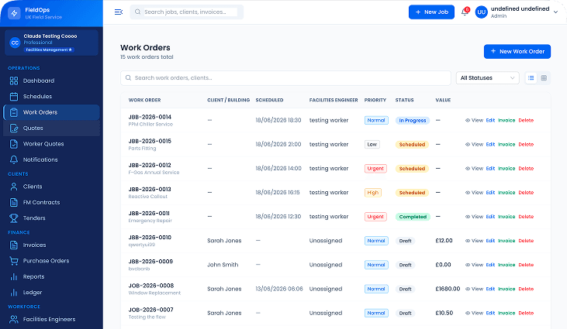This screenshot has height=329, width=567.
Task: Click the Ledger chart icon
Action: (x=14, y=292)
